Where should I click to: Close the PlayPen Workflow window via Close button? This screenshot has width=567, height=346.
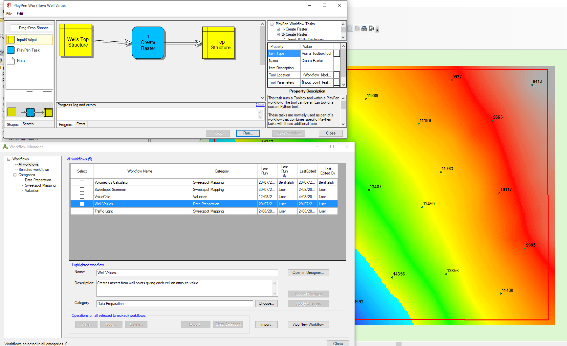(x=331, y=133)
